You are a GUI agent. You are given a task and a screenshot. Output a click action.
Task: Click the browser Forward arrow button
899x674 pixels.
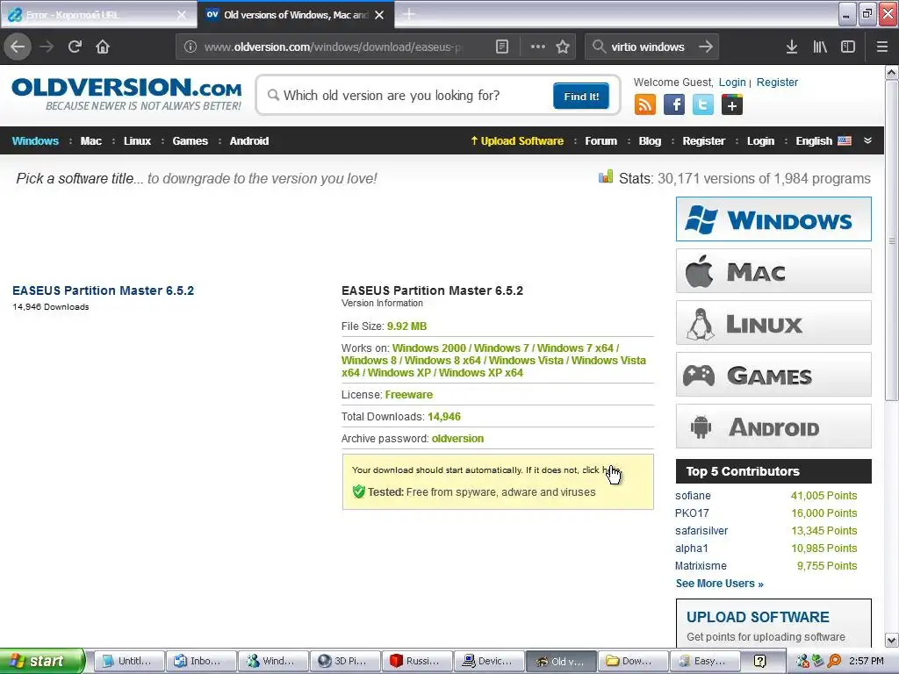pyautogui.click(x=47, y=47)
